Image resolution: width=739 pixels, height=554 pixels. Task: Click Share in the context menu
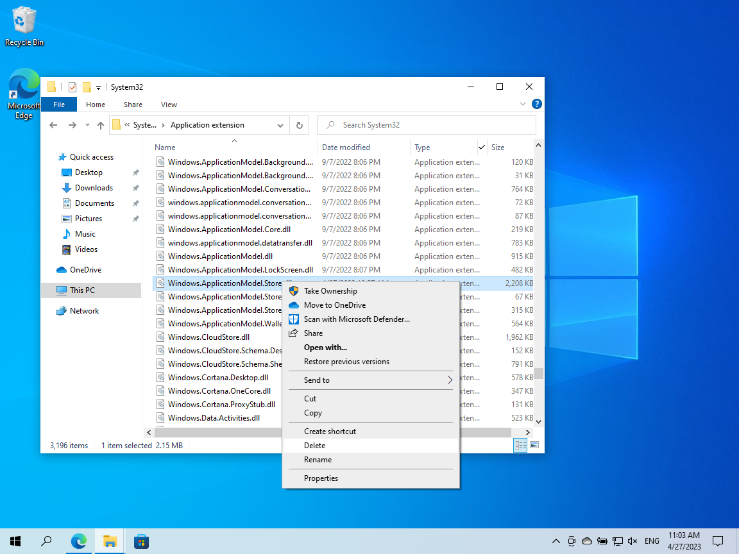[370, 333]
